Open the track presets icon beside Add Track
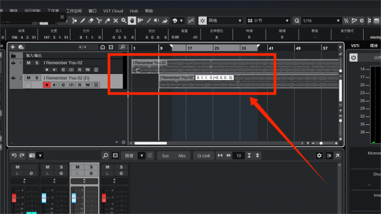 click(21, 47)
